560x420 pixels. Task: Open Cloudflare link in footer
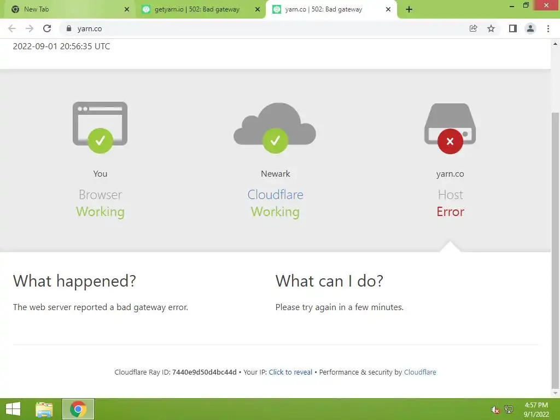420,372
